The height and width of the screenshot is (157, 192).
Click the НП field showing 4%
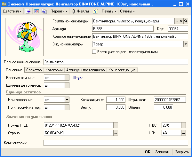click(172, 133)
